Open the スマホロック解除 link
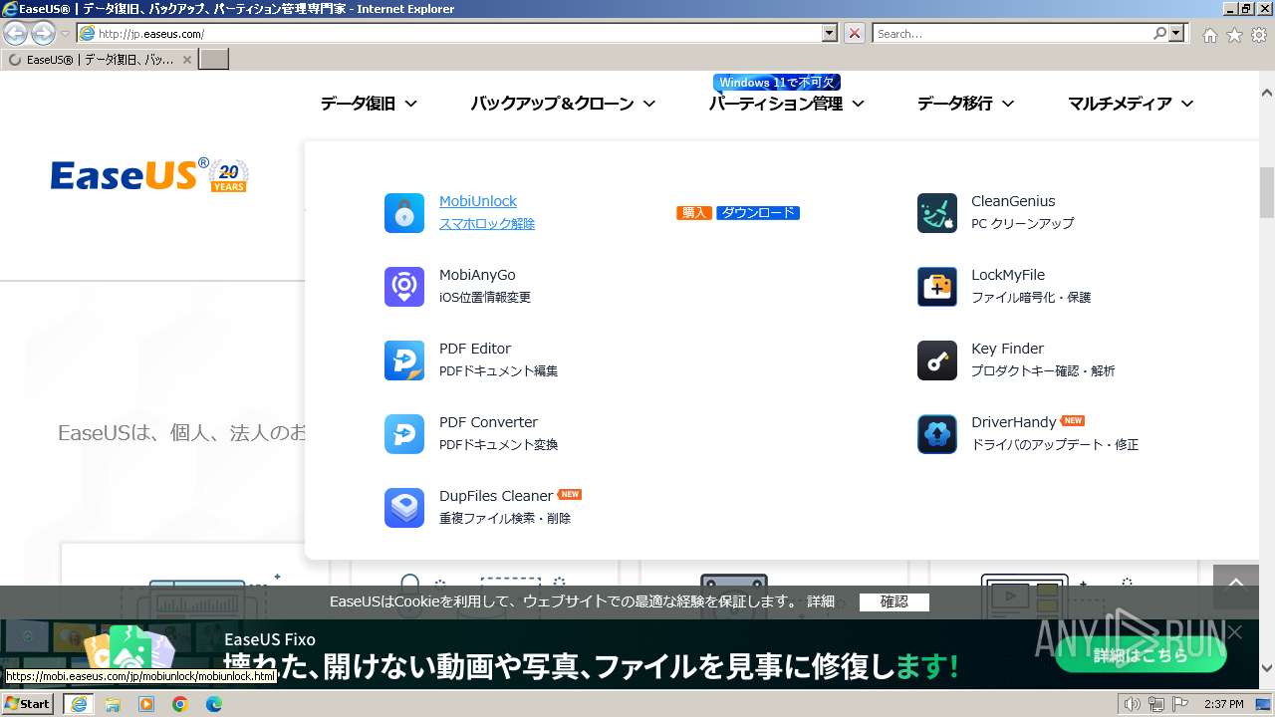Image resolution: width=1275 pixels, height=717 pixels. tap(487, 224)
